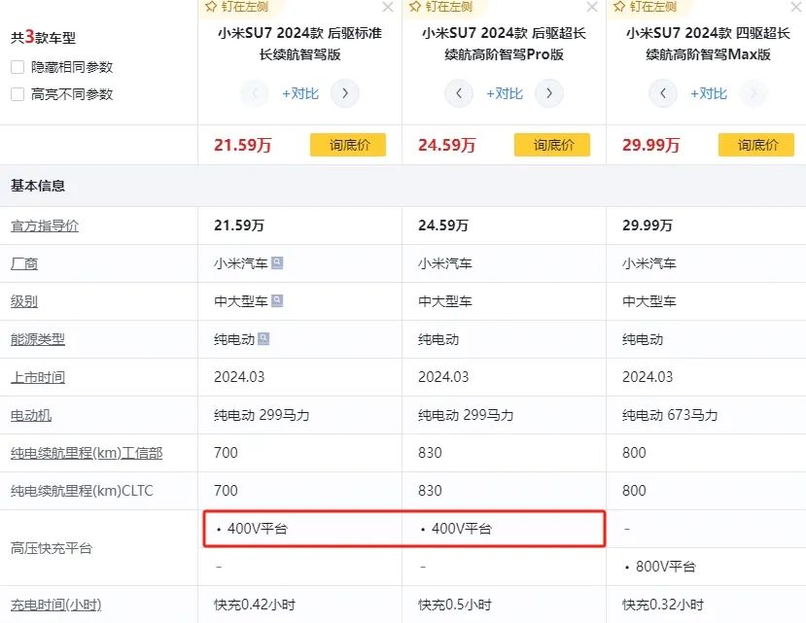Pin Max版 column to left
The height and width of the screenshot is (623, 806).
point(645,7)
